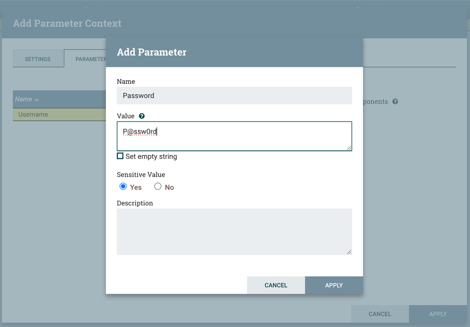Viewport: 470px width, 327px height.
Task: Enable the Set empty string checkbox
Action: pyautogui.click(x=120, y=156)
